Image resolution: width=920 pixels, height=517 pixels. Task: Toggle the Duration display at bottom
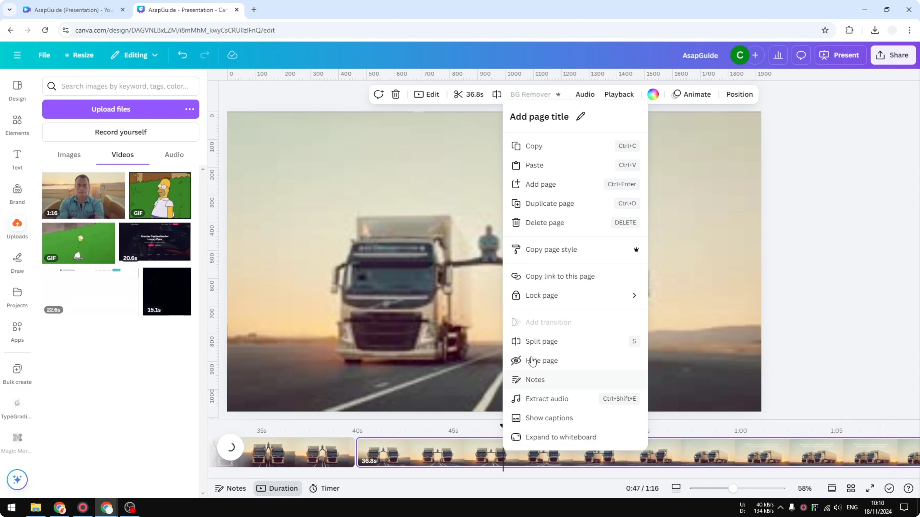pyautogui.click(x=277, y=488)
